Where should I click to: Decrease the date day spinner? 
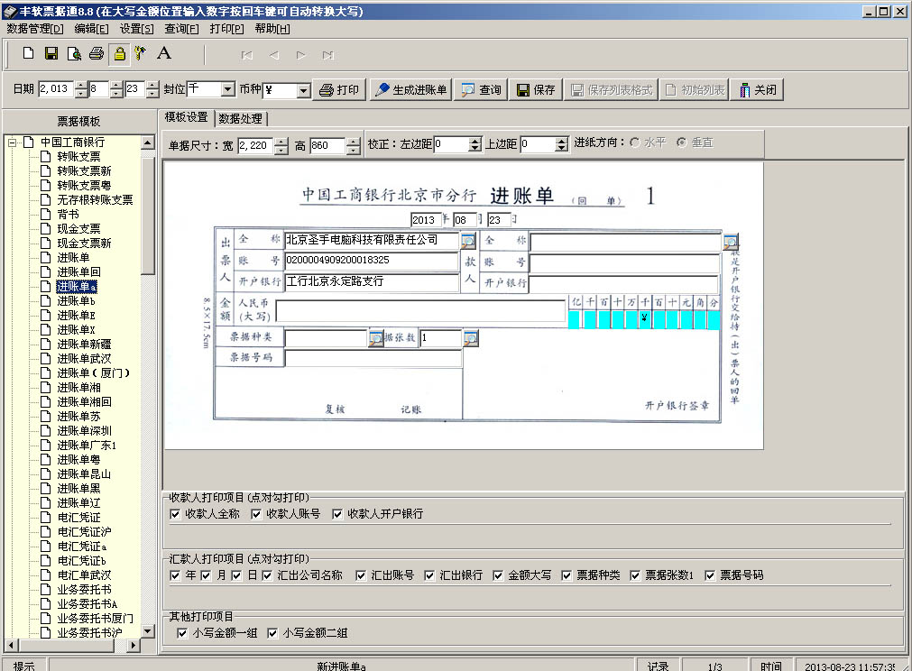tap(152, 93)
